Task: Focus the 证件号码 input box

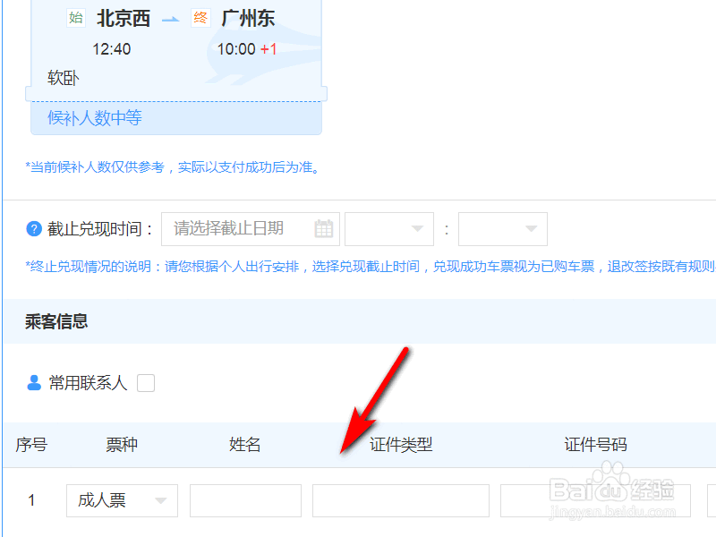Action: pos(595,500)
